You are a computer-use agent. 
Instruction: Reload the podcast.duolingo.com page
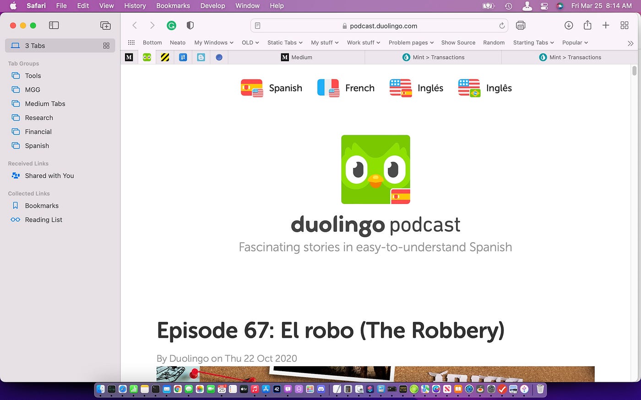pos(502,26)
